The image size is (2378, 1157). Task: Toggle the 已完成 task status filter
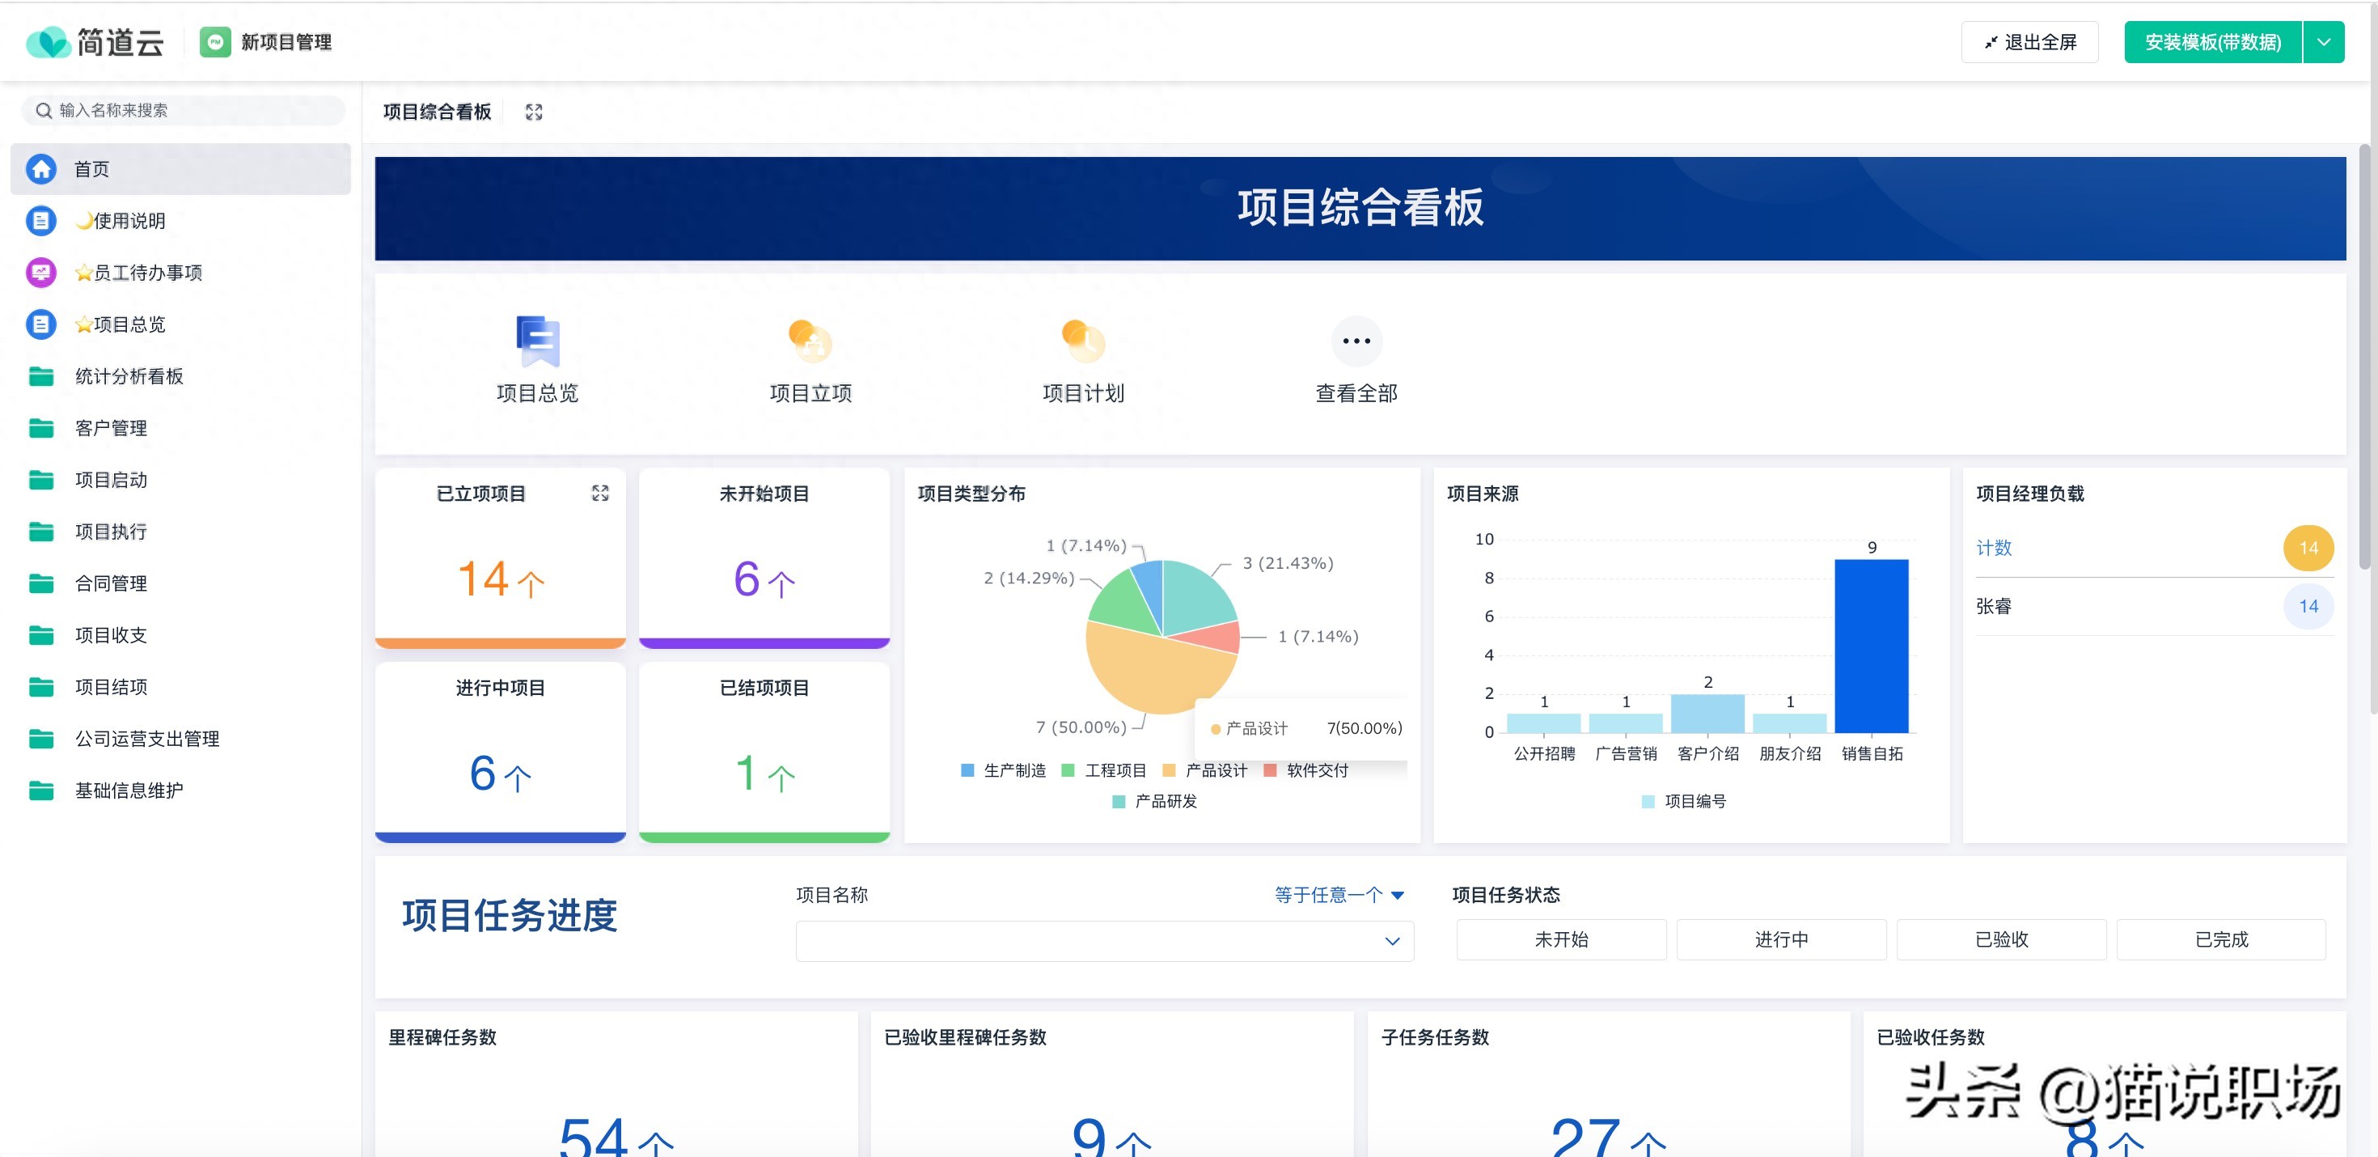[x=2222, y=939]
